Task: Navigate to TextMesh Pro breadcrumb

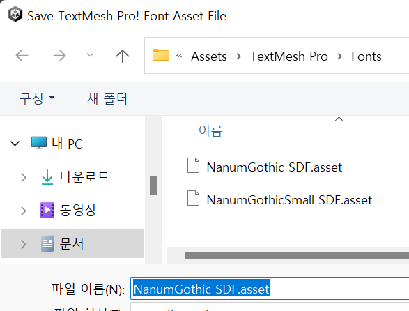Action: coord(289,56)
